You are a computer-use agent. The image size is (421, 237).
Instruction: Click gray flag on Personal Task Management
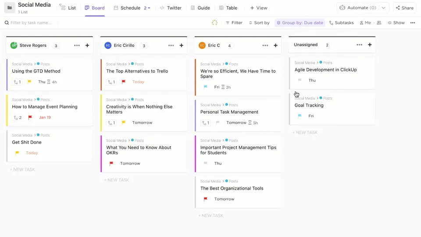tap(218, 122)
